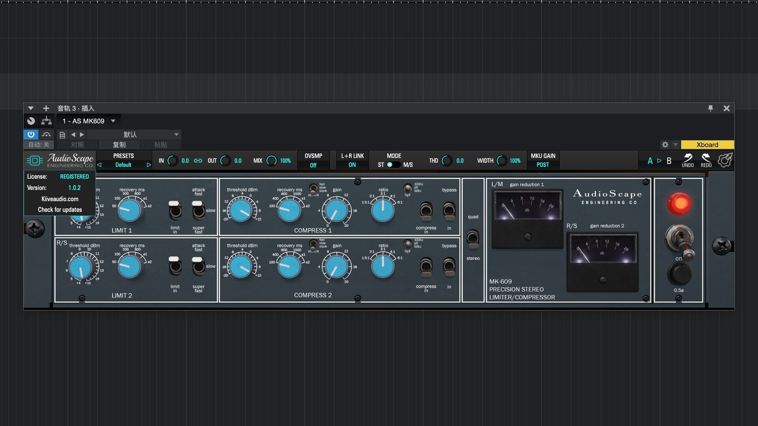The image size is (758, 426).
Task: Flip the quad/stereo toggle switch
Action: pyautogui.click(x=473, y=238)
